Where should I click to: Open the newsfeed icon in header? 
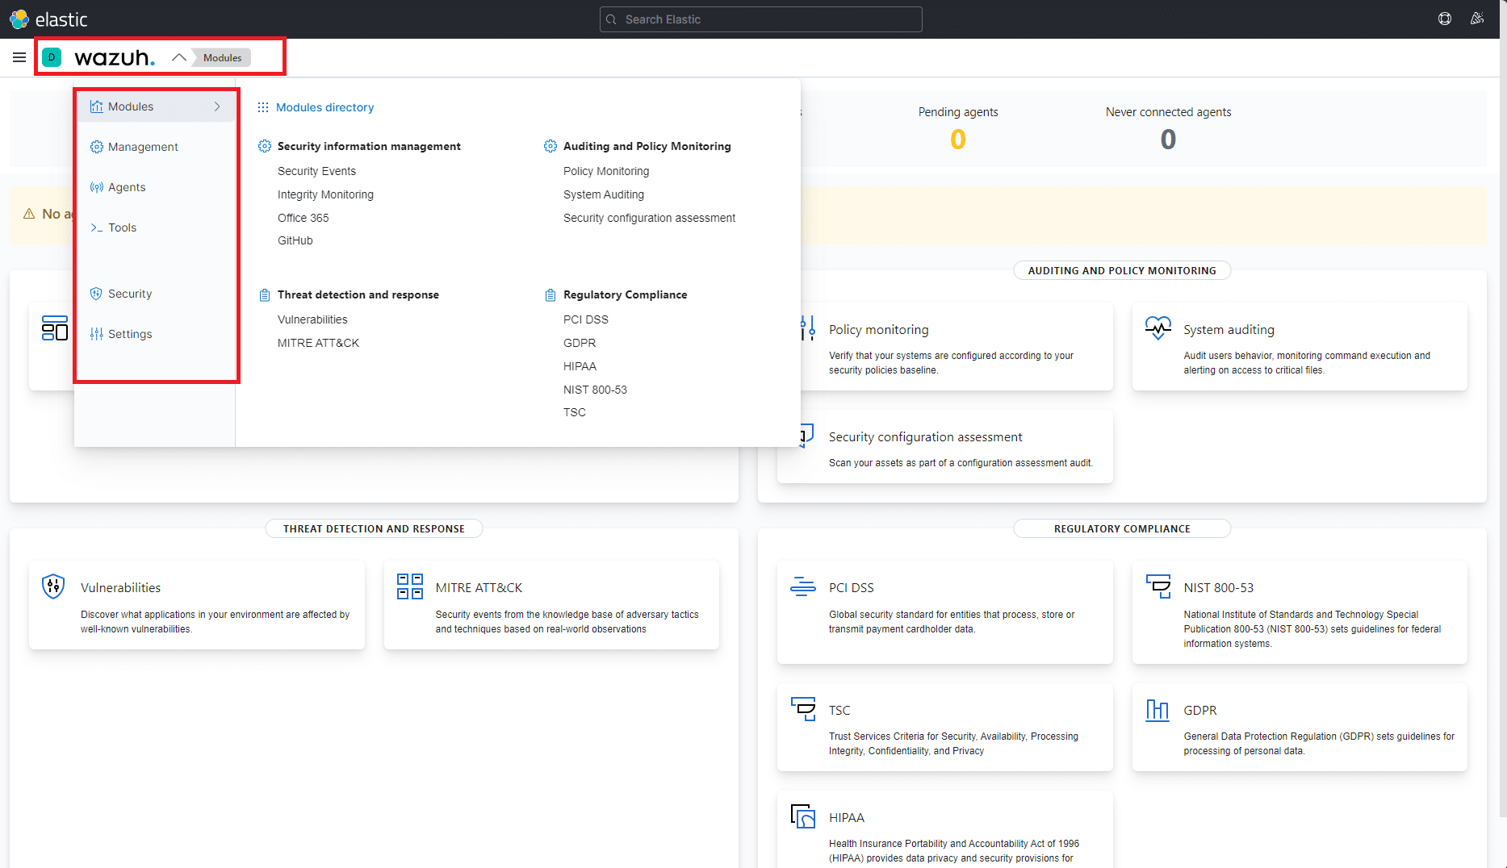(1477, 19)
